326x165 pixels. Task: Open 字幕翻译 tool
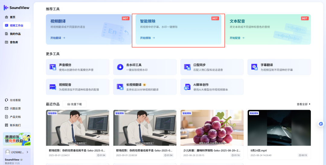[279, 67]
